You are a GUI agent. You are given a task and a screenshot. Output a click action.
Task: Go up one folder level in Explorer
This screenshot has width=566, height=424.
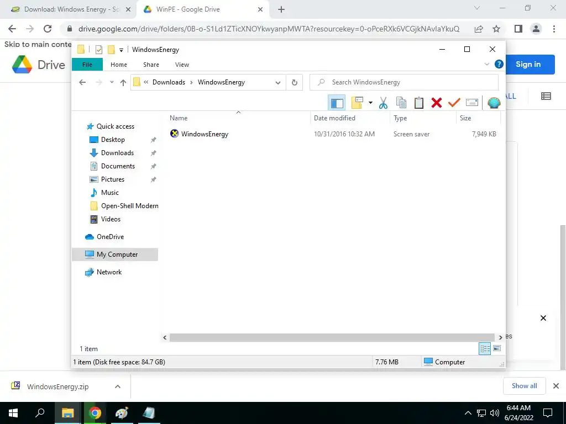[x=123, y=83]
